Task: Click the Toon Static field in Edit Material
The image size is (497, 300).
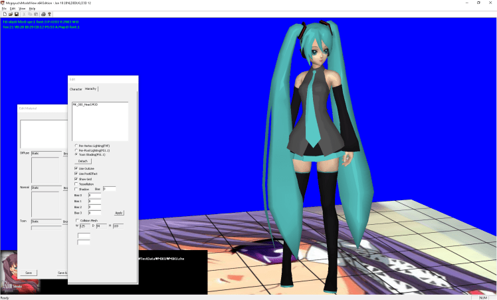Action: point(47,222)
